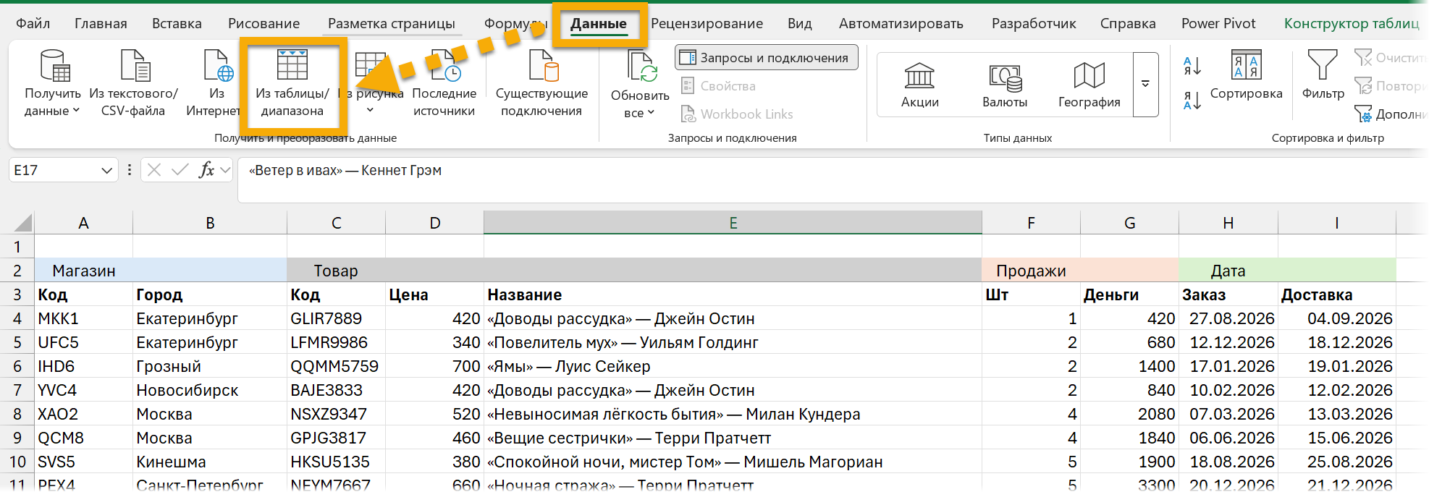Select the География data type

pyautogui.click(x=1089, y=85)
